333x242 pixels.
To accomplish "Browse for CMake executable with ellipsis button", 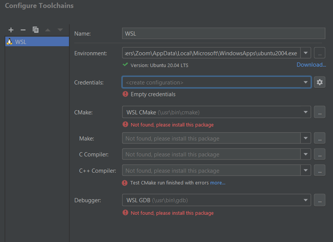I will [320, 112].
